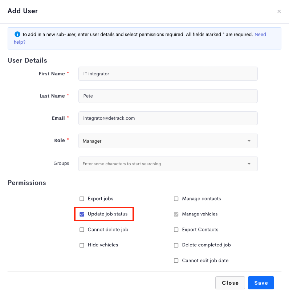The image size is (289, 297).
Task: Enable the Cannot delete job permission
Action: pos(82,230)
